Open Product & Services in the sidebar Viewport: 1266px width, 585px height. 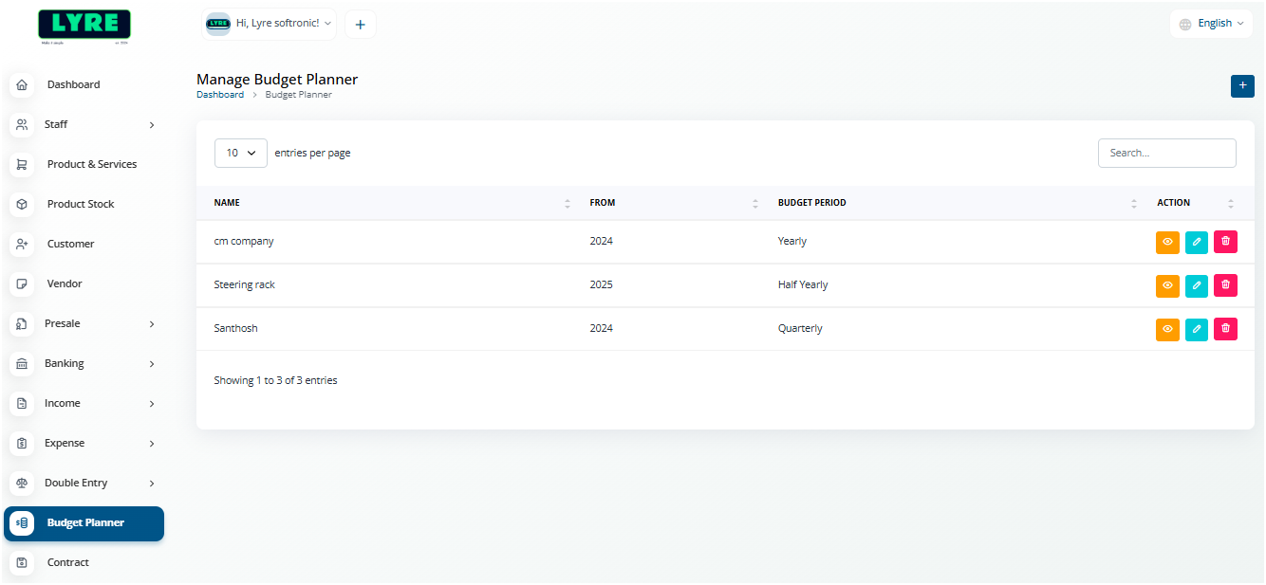click(x=91, y=164)
